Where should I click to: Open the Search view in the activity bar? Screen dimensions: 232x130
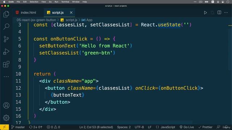point(6,26)
